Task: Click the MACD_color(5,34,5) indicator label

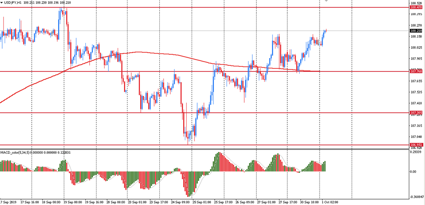Action: [x=15, y=153]
